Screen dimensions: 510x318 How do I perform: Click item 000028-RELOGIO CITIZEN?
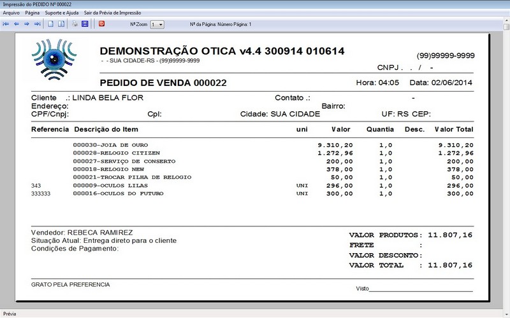[x=117, y=153]
